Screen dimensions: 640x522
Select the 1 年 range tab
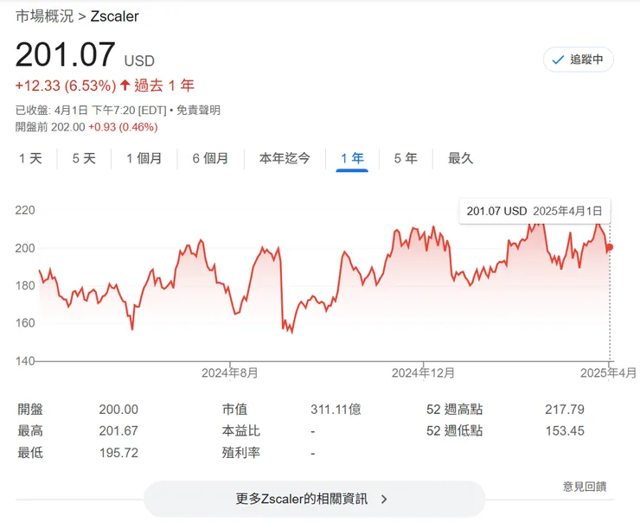[352, 158]
